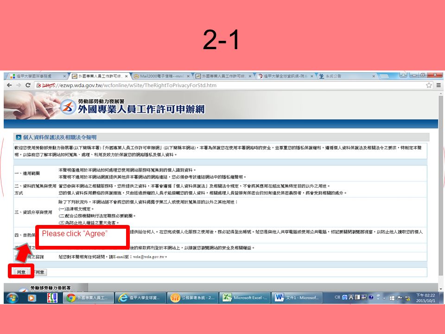This screenshot has width=445, height=334.
Task: Click the 一、適用範圍 row label
Action: (27, 173)
